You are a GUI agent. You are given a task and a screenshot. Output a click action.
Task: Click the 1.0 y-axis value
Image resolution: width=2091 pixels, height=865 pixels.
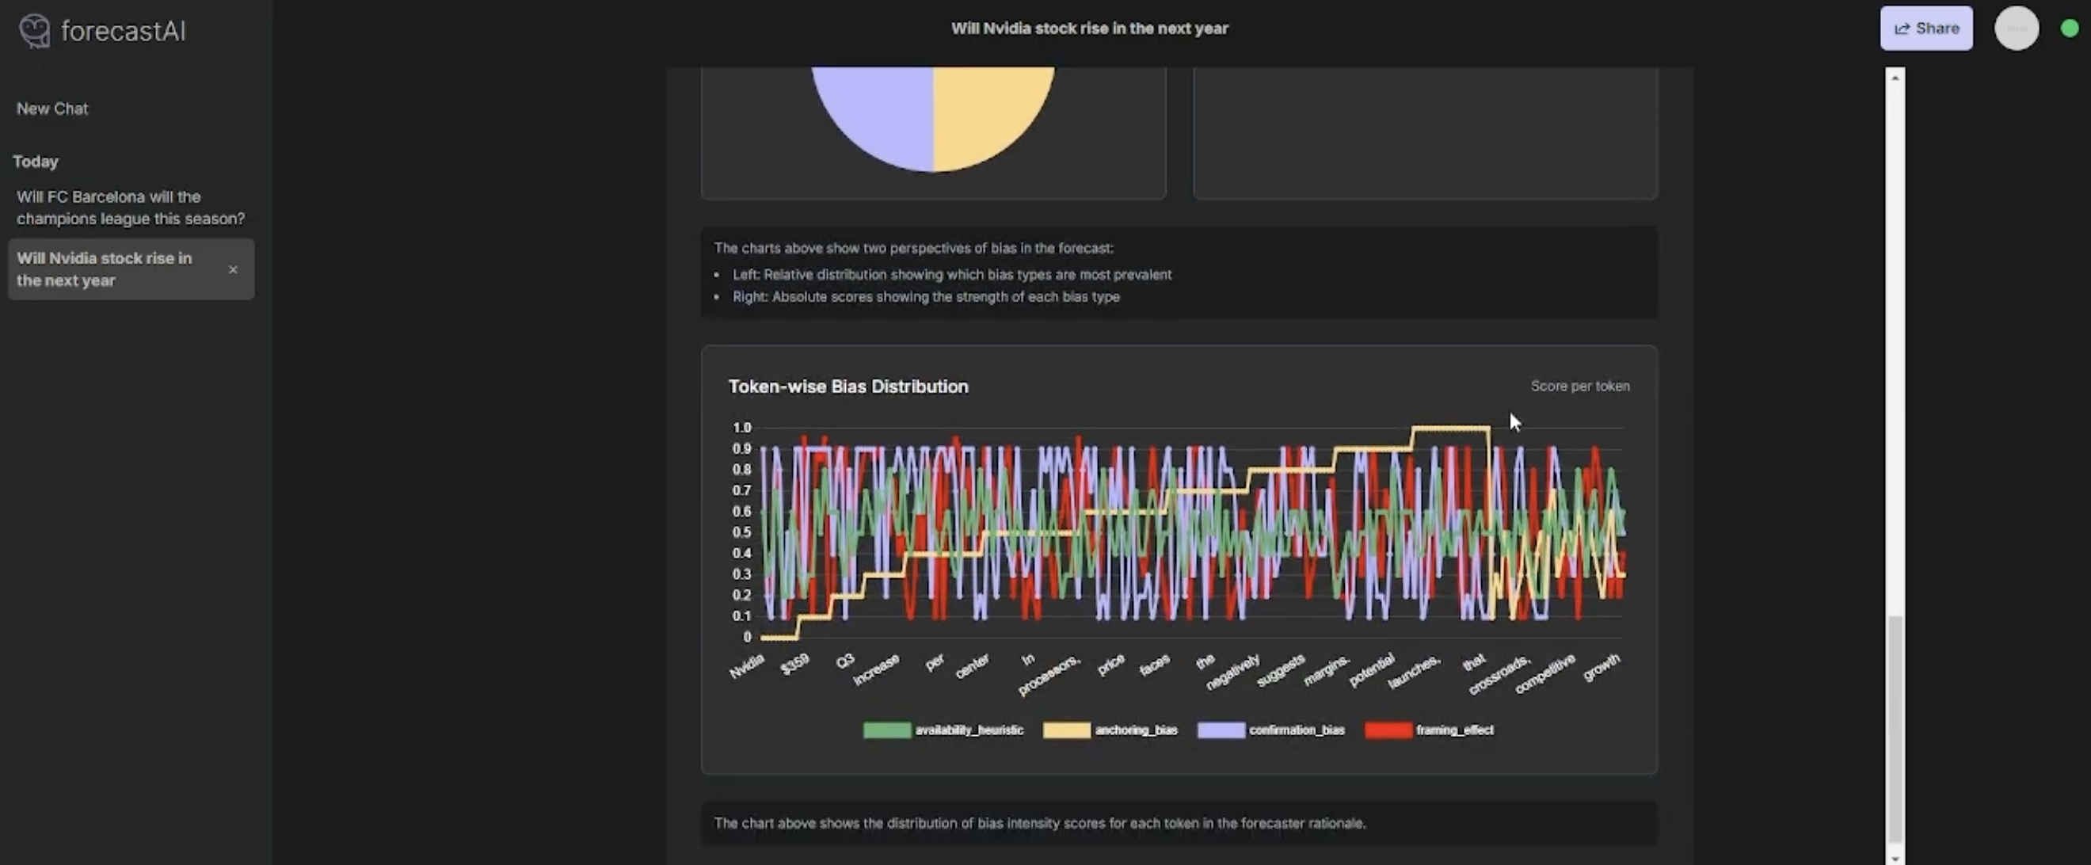pos(742,428)
